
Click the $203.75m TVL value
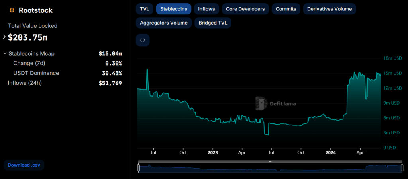27,37
